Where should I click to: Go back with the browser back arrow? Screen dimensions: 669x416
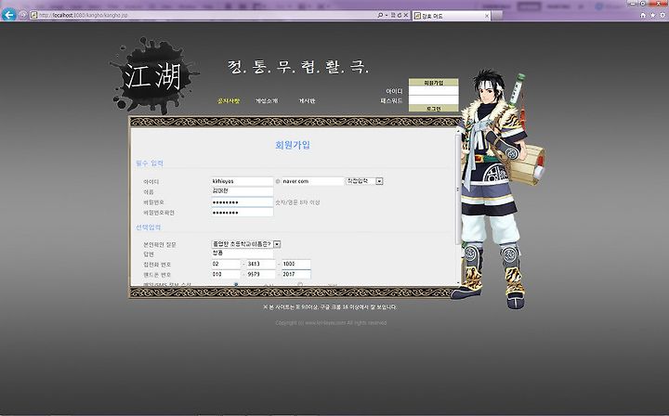pos(8,15)
